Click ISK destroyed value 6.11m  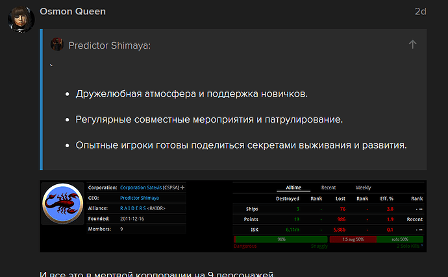[293, 230]
